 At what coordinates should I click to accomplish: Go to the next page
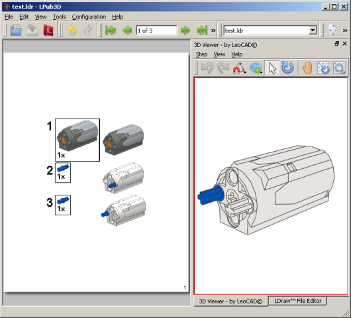[185, 30]
